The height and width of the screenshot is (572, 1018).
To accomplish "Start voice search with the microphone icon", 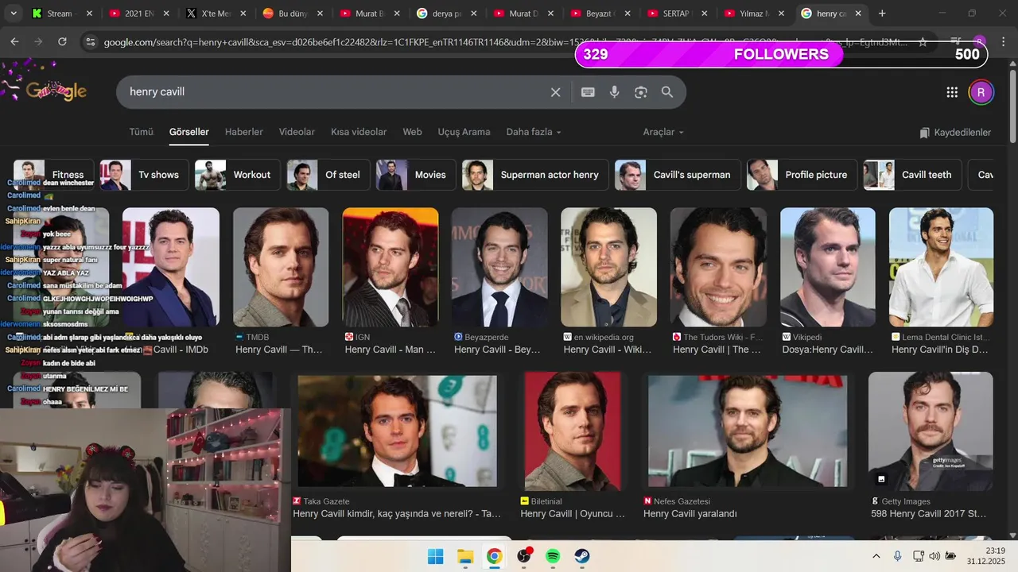I will pyautogui.click(x=614, y=92).
